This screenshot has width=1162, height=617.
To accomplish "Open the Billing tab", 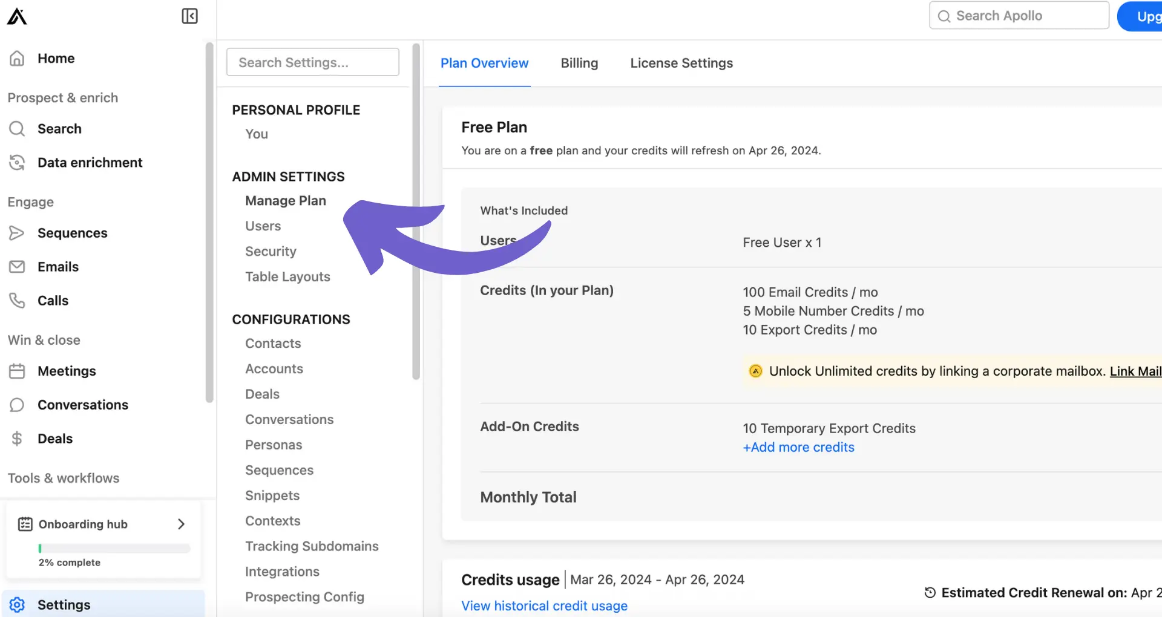I will pyautogui.click(x=579, y=63).
